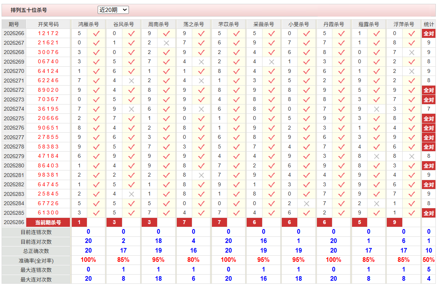This screenshot has height=290, width=442.
Task: Click the check mark for 芣苡杀号 in row 2026280
Action: click(236, 166)
